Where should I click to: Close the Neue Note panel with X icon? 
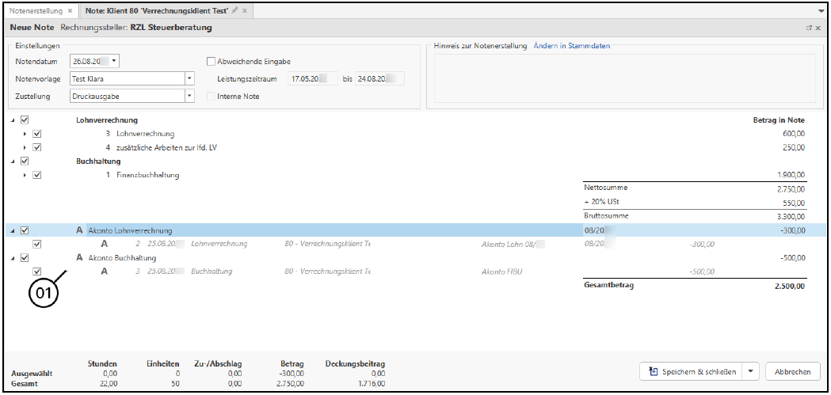[818, 28]
